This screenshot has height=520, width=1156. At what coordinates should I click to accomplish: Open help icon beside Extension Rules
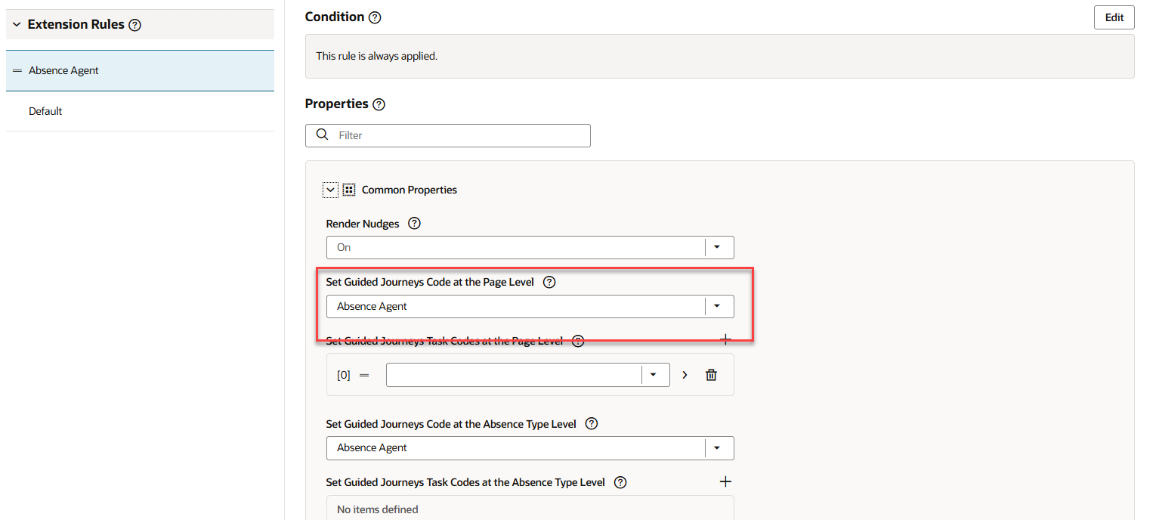(x=134, y=25)
